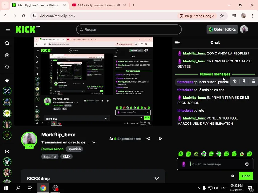This screenshot has width=258, height=193.
Task: Open Chrome tab search dropdown arrow
Action: (x=5, y=5)
